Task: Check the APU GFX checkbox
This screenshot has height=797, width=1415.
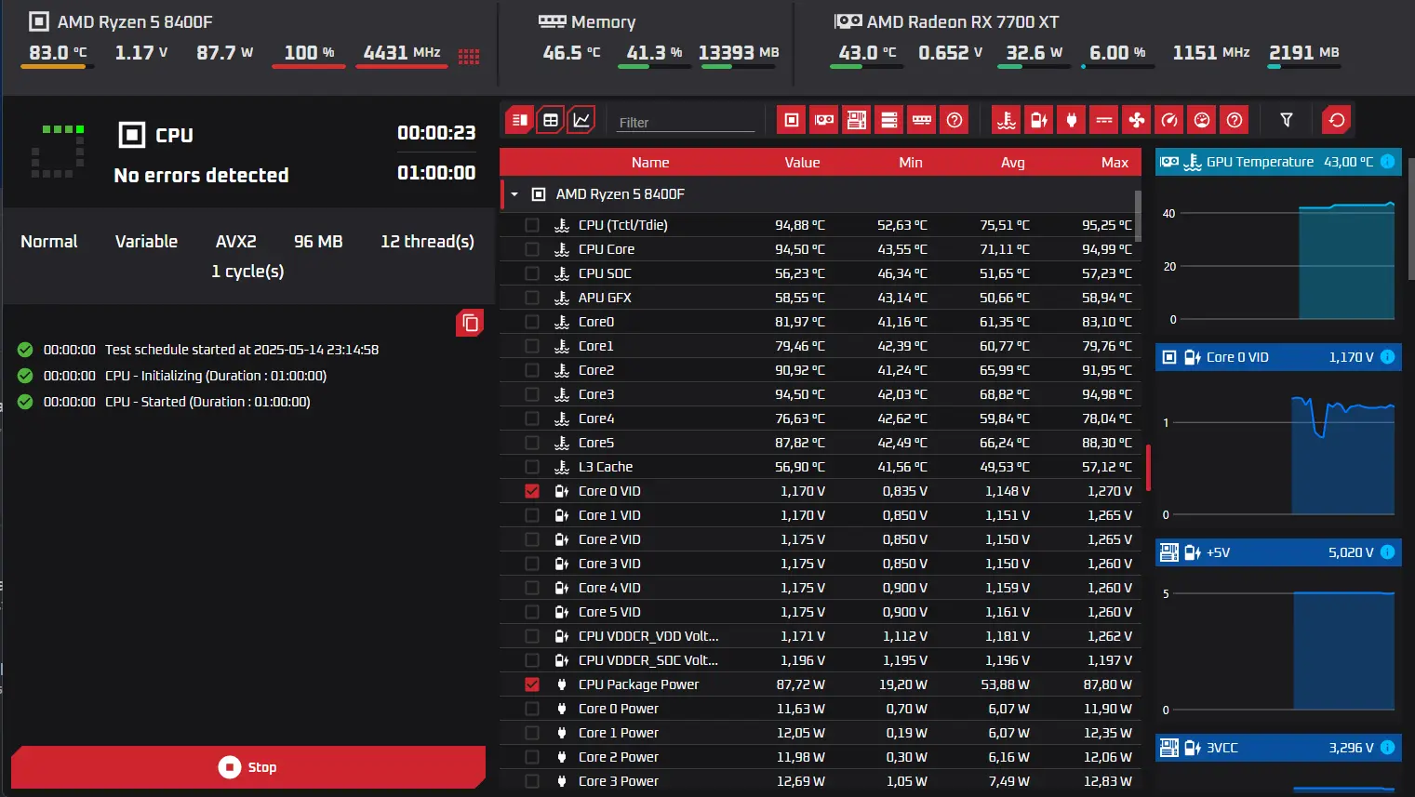Action: coord(532,298)
